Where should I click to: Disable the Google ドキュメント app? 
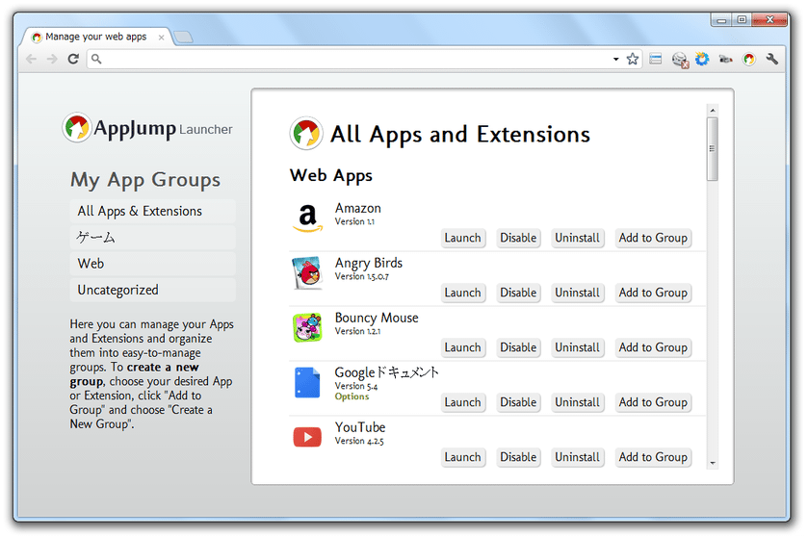(x=518, y=402)
